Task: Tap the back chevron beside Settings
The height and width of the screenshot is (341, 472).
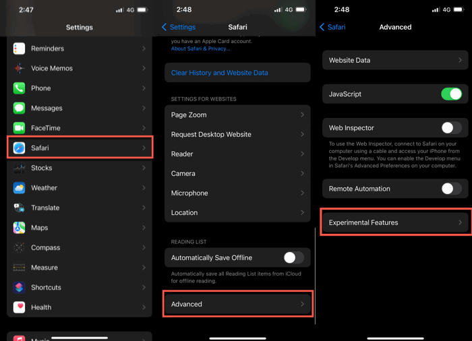Action: (164, 27)
